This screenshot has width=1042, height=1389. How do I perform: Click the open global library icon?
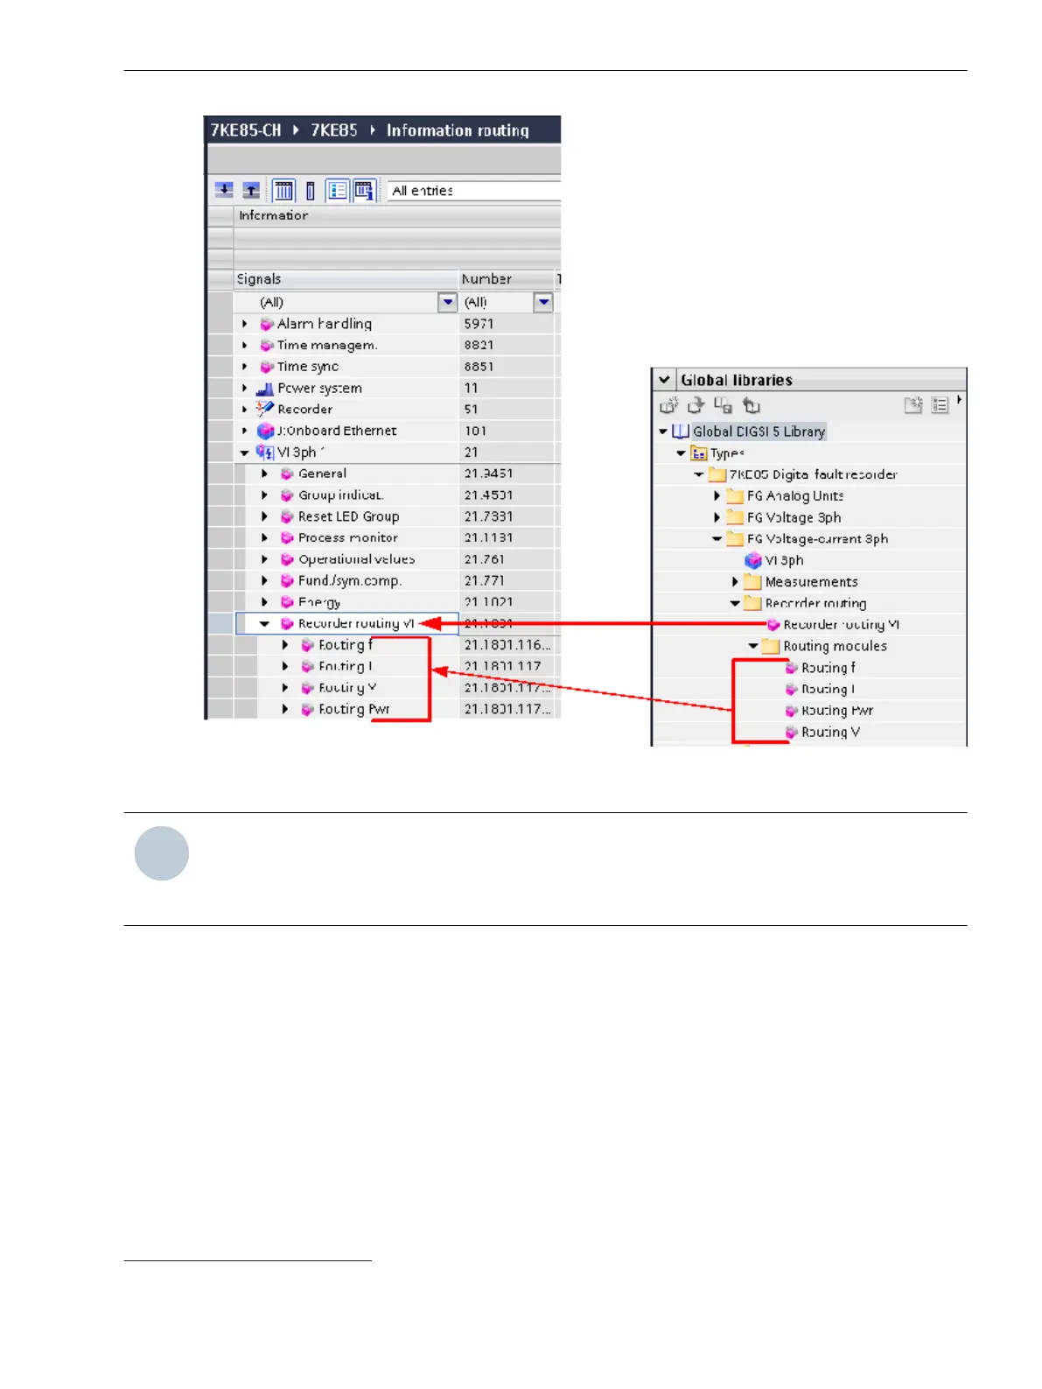point(696,405)
